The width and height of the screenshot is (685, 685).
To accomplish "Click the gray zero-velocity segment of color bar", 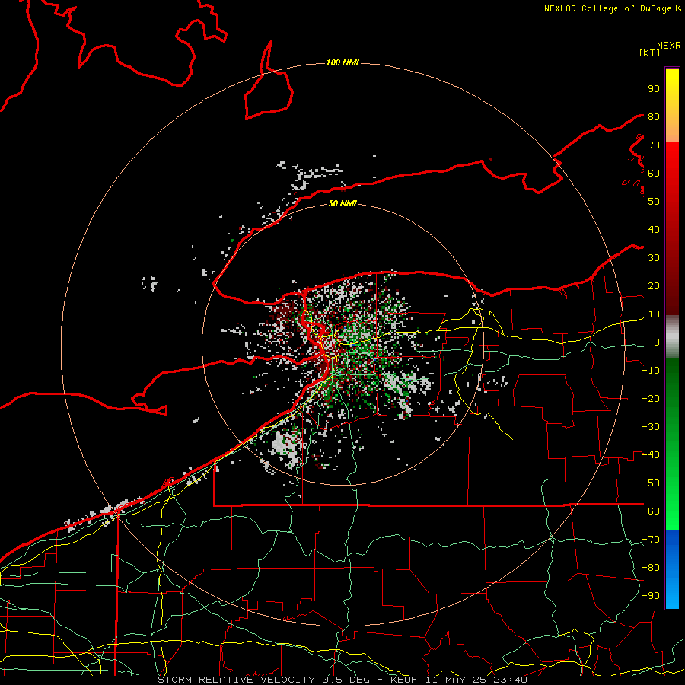I will (672, 337).
